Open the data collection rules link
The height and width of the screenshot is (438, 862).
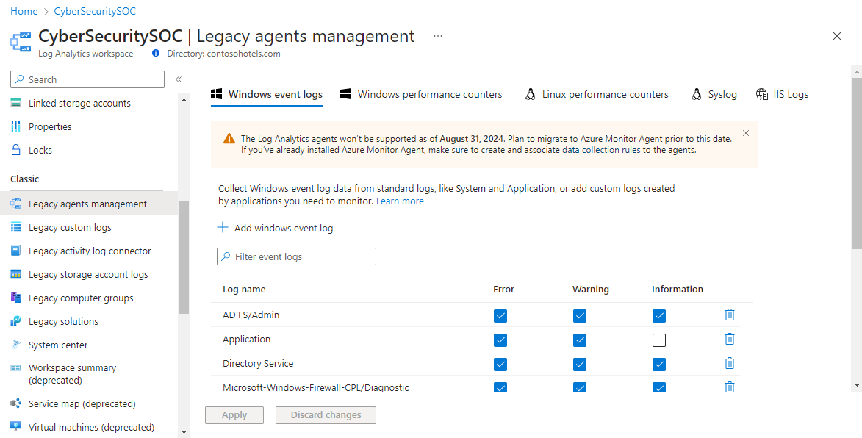[x=601, y=150]
